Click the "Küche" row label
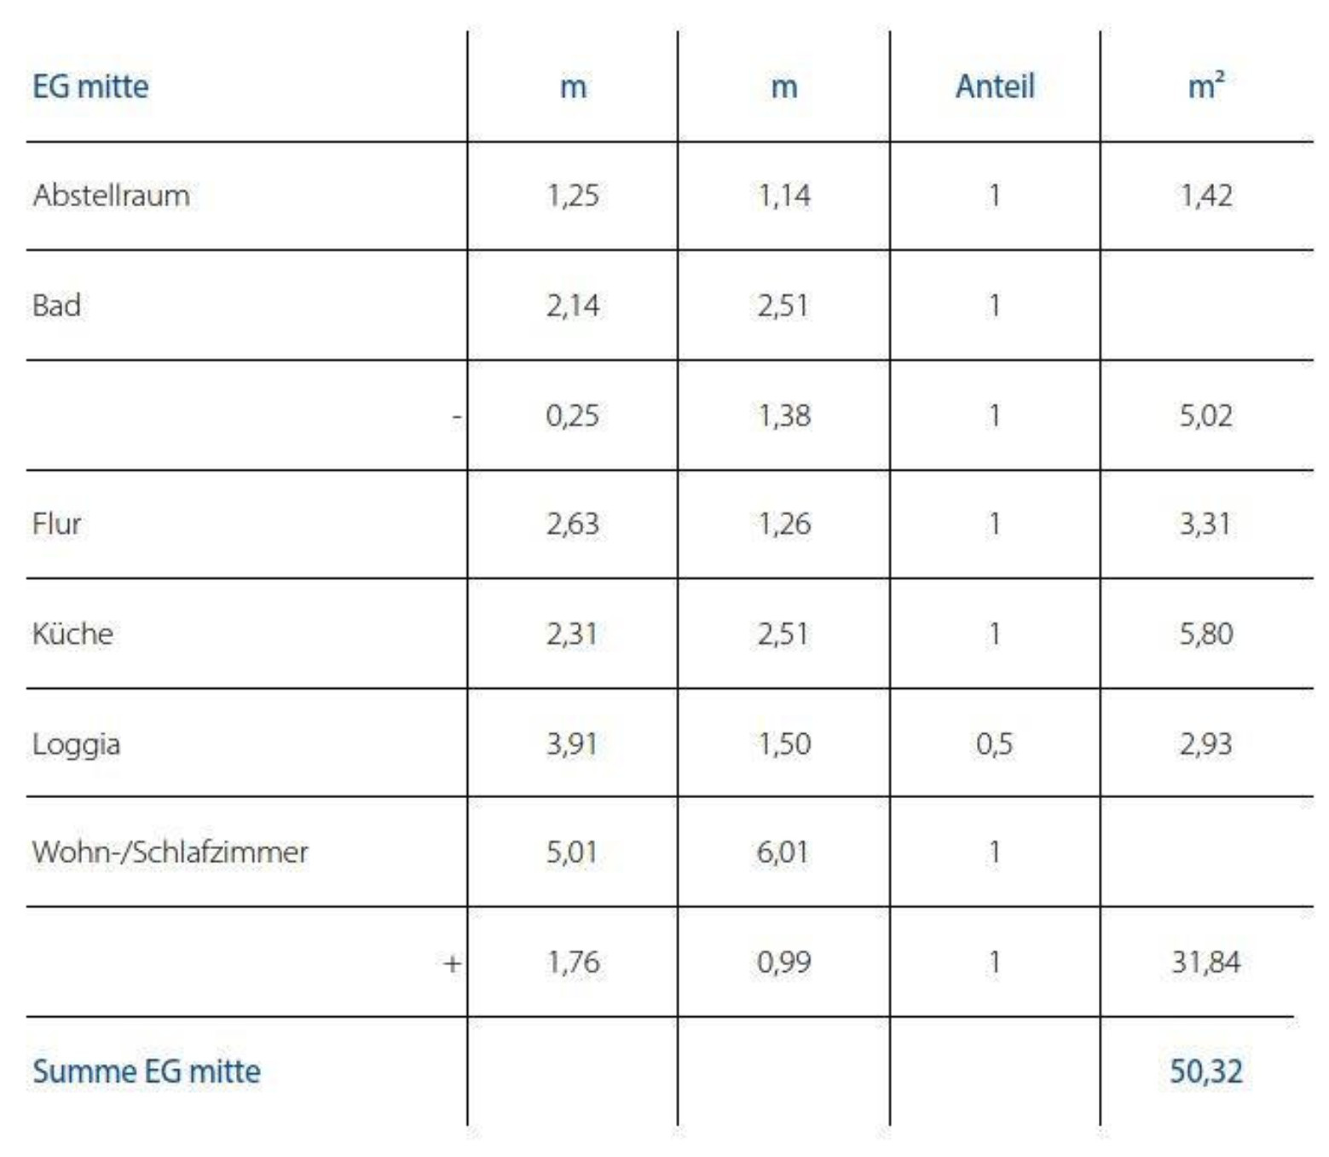The image size is (1329, 1157). pos(72,633)
